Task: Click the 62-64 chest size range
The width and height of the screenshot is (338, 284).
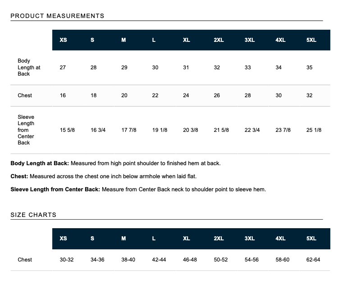Action: (x=313, y=260)
